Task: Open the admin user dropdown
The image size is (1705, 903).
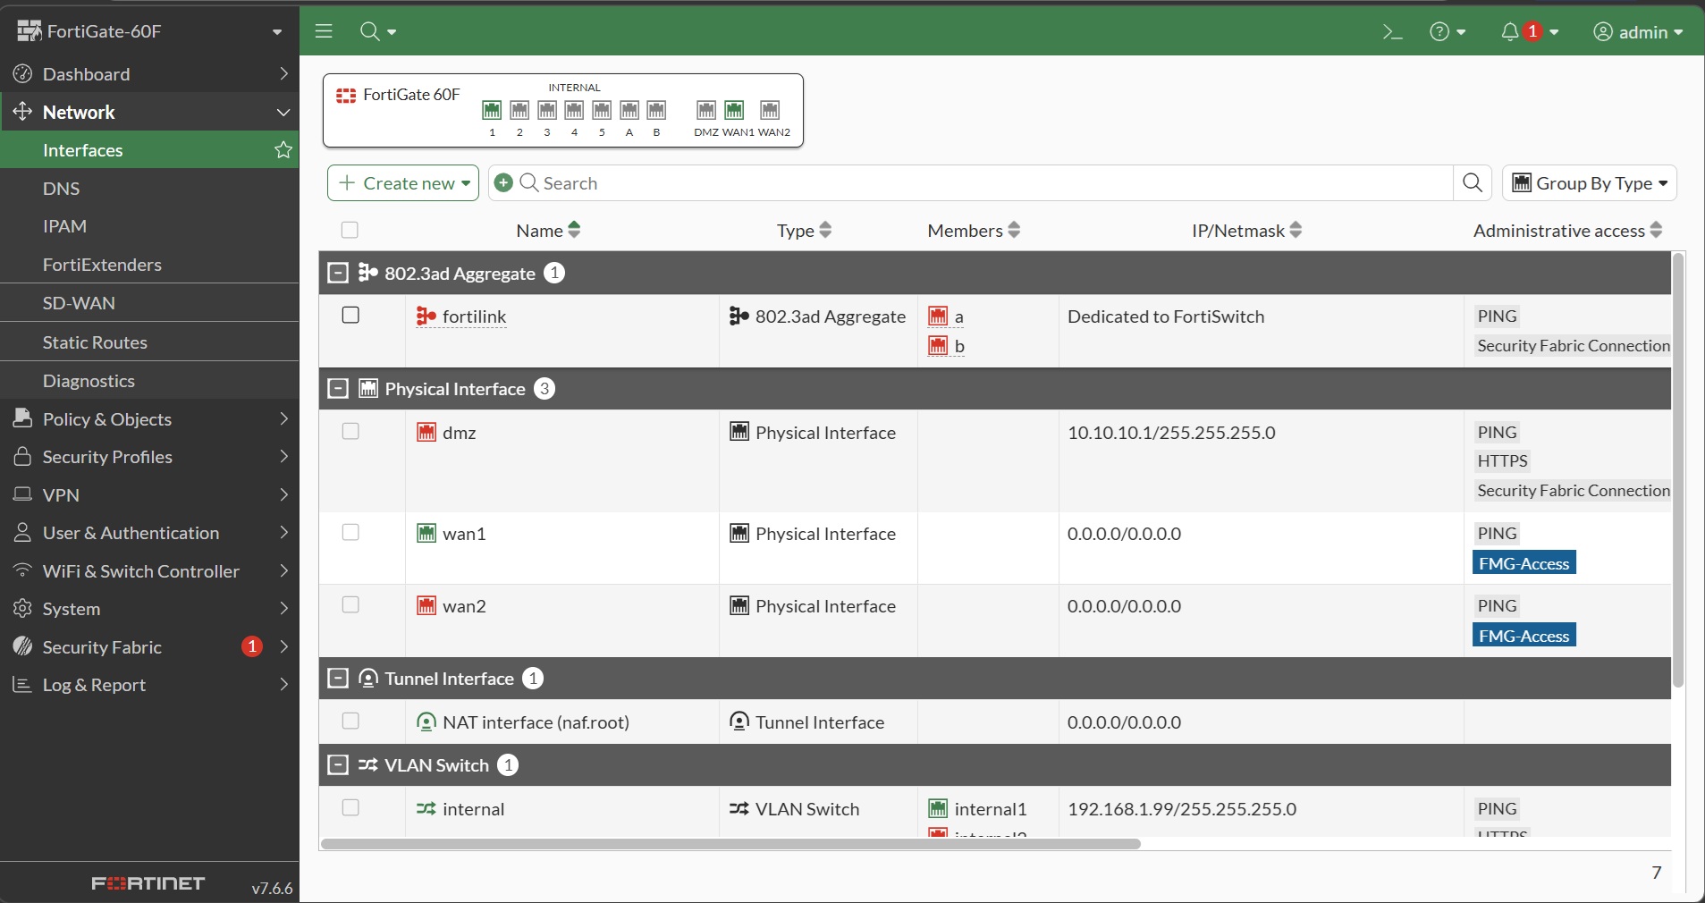Action: pyautogui.click(x=1638, y=32)
